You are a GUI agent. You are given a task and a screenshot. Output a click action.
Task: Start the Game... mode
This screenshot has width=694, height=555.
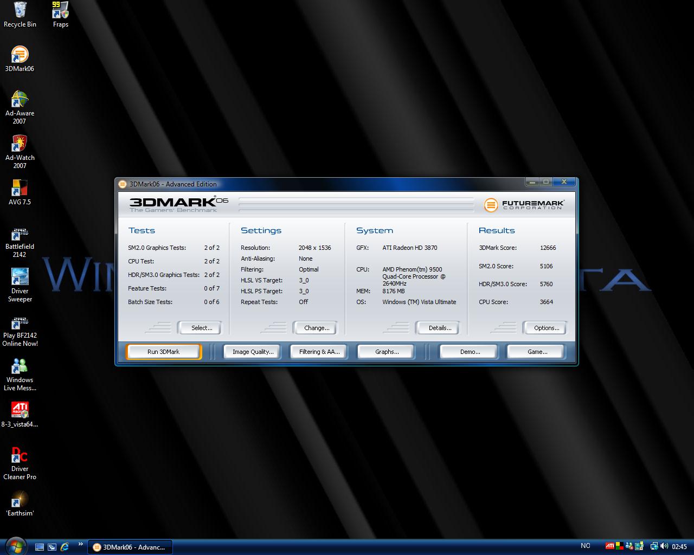(x=537, y=352)
